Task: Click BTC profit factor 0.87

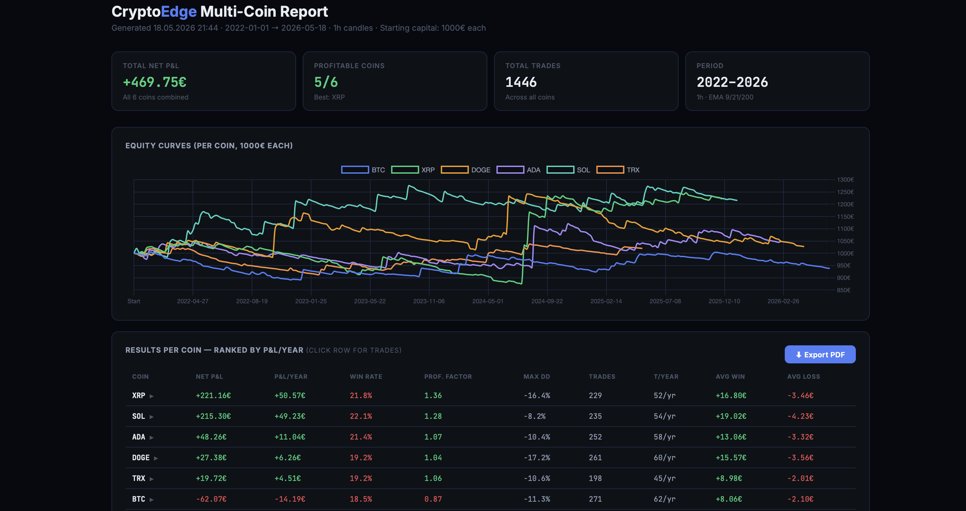Action: [x=433, y=499]
